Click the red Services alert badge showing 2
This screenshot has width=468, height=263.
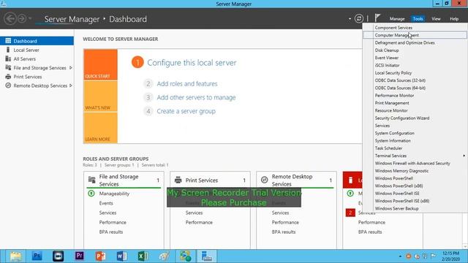350,213
